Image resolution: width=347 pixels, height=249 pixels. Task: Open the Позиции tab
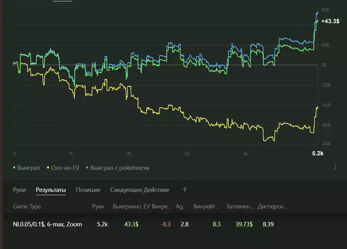coord(88,190)
